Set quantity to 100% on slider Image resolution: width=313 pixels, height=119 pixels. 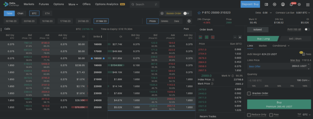[305, 86]
